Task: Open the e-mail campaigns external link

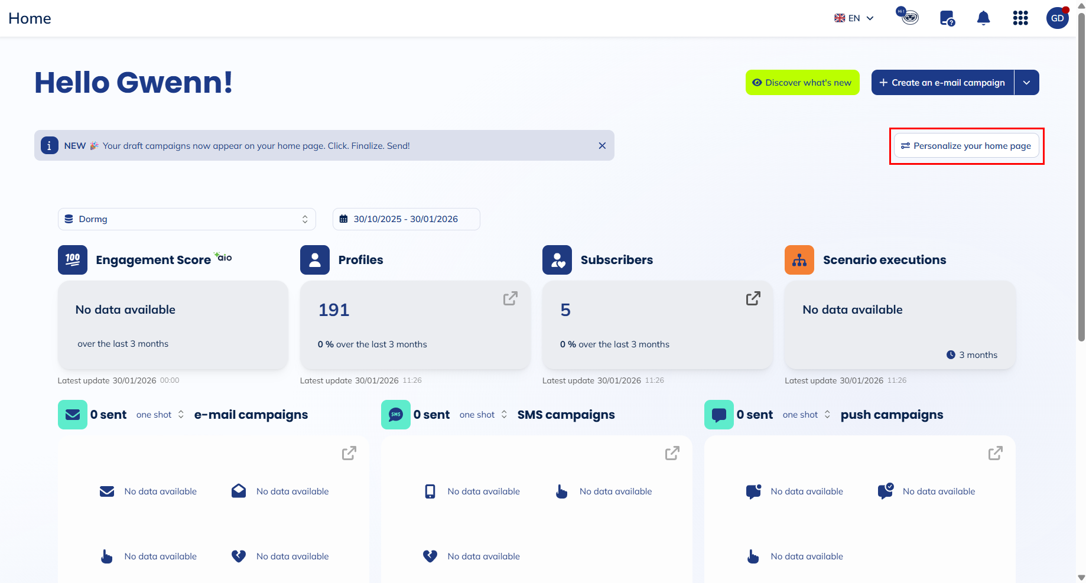Action: pos(349,453)
